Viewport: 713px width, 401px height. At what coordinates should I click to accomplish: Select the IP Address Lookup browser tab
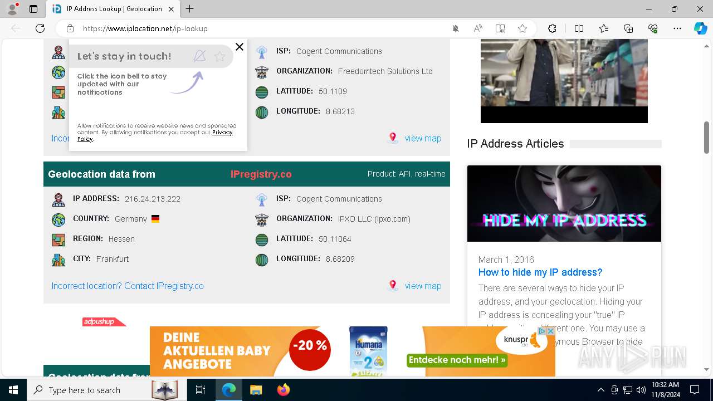point(113,9)
